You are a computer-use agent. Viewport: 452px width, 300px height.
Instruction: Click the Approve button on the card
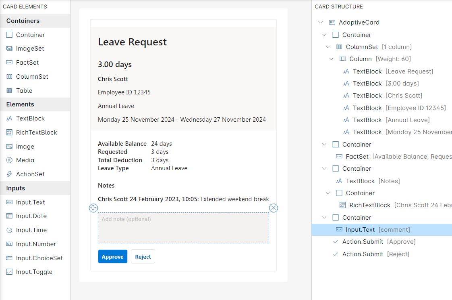[x=112, y=257]
